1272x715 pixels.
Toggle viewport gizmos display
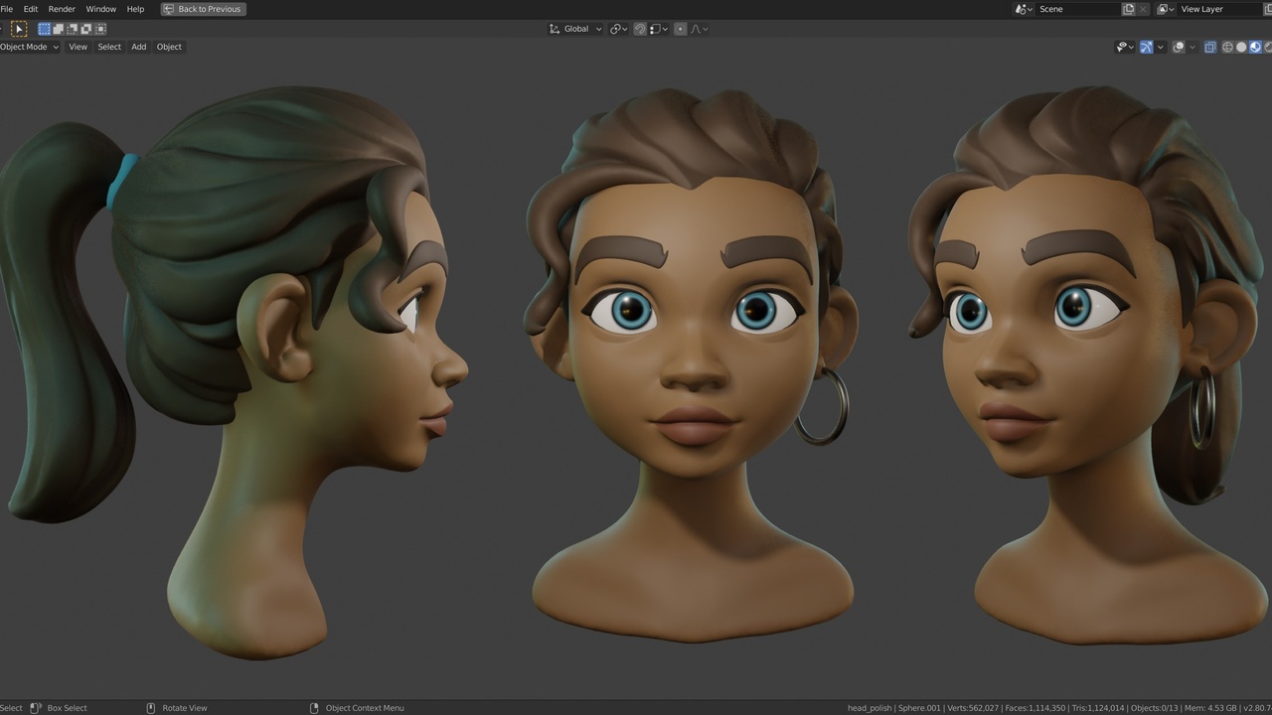coord(1146,47)
